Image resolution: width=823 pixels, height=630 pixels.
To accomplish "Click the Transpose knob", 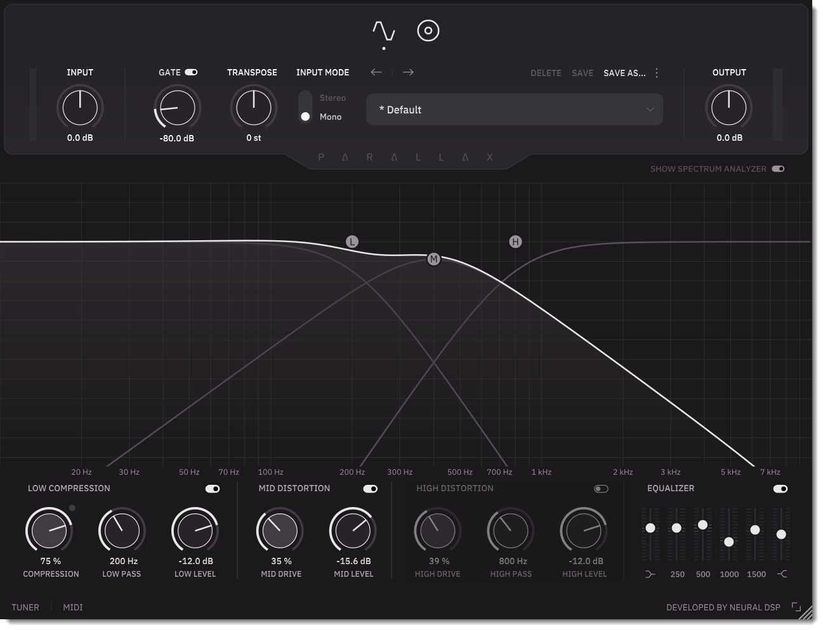I will 253,107.
